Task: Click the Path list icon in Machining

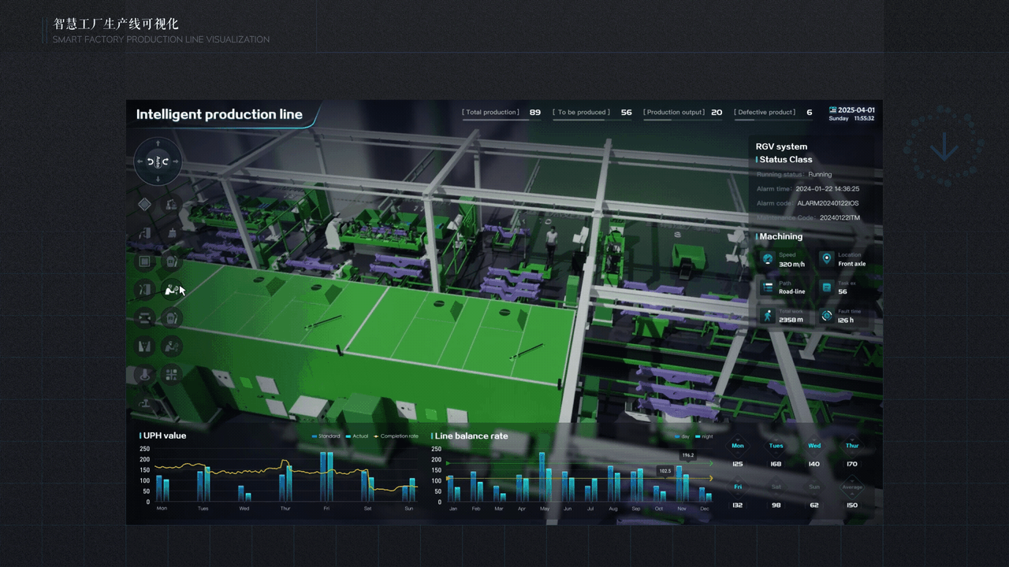Action: click(767, 287)
